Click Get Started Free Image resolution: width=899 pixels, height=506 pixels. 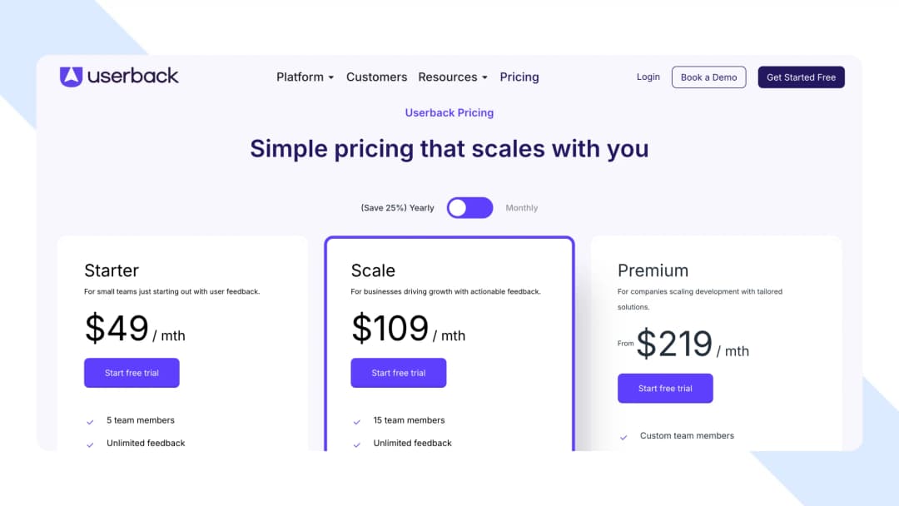[x=801, y=77]
